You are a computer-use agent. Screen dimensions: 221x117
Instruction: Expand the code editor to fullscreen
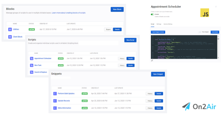pos(152,61)
